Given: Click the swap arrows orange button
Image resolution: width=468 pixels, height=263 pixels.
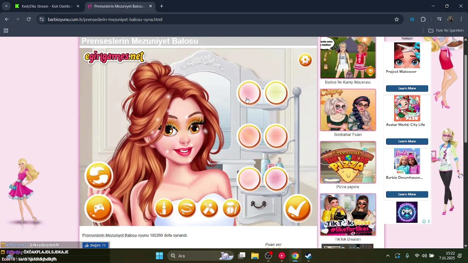Looking at the screenshot, I should click(x=99, y=176).
